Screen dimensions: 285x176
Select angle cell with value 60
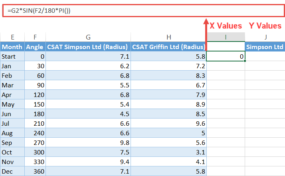(x=35, y=75)
